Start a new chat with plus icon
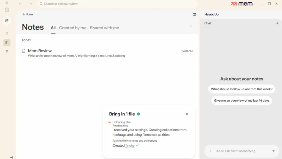 pos(277,23)
